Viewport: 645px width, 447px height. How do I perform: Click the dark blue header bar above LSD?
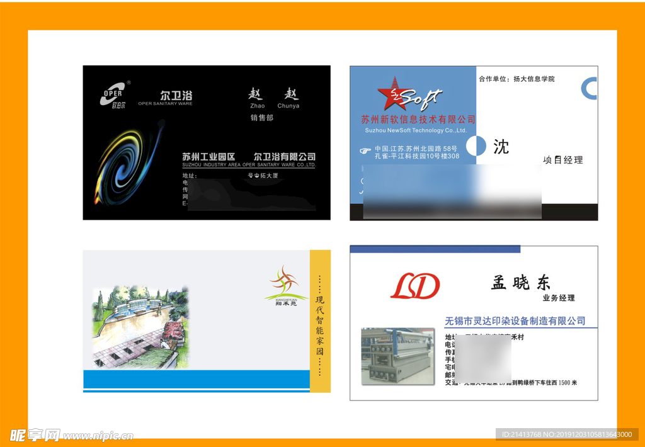(x=435, y=249)
